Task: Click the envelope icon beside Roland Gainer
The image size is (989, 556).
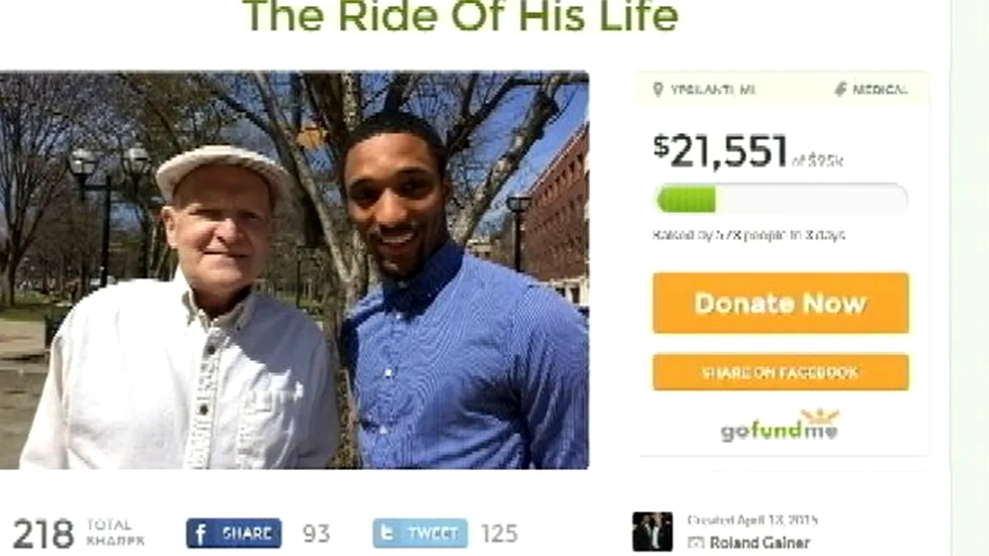Action: pyautogui.click(x=695, y=543)
